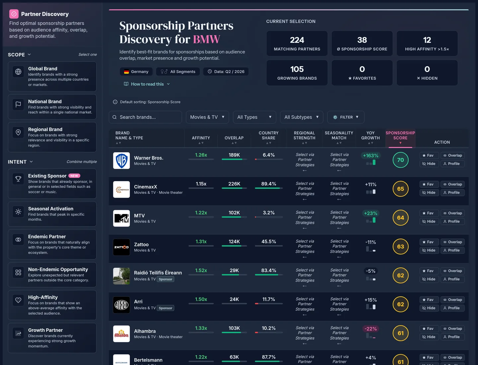Open the All Subtypes dropdown
The height and width of the screenshot is (365, 478).
tap(302, 117)
